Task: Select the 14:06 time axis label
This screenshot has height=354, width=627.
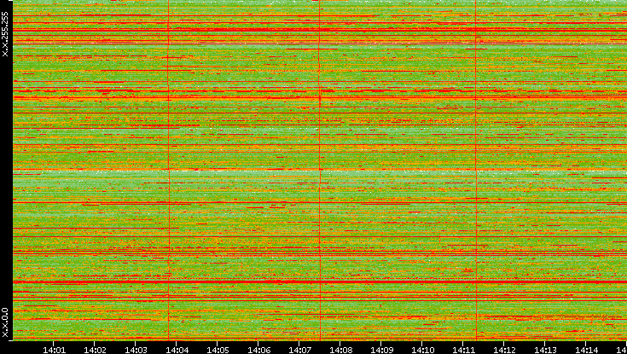Action: point(258,350)
